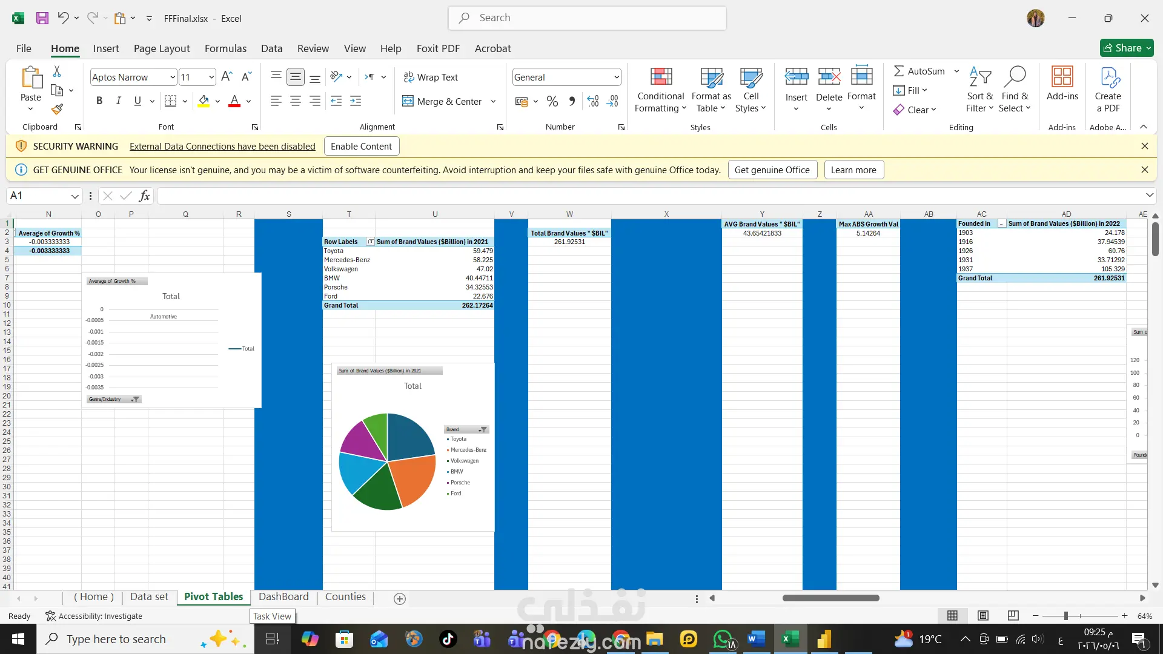Open the Row Labels filter dropdown

[x=370, y=242]
